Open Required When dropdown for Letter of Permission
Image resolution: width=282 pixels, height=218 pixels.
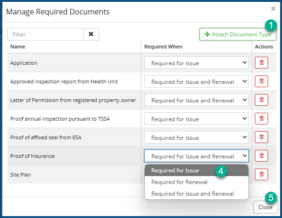[x=196, y=100]
